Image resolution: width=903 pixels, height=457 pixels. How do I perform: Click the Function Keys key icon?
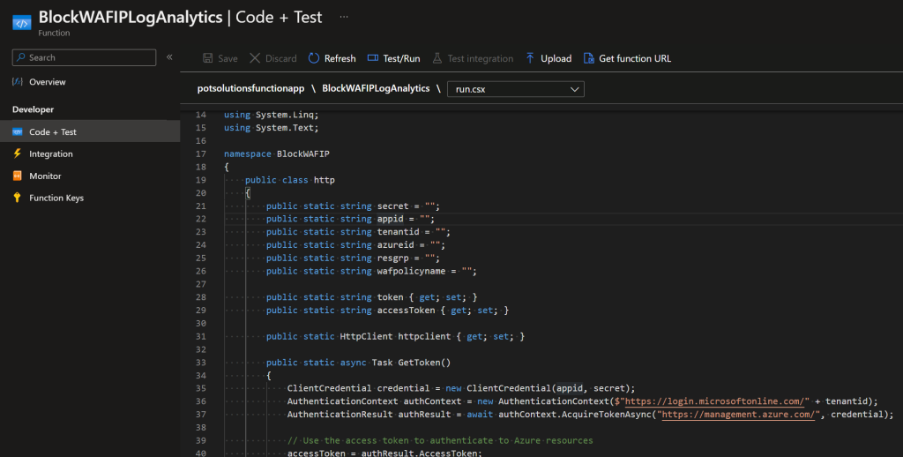pyautogui.click(x=17, y=198)
